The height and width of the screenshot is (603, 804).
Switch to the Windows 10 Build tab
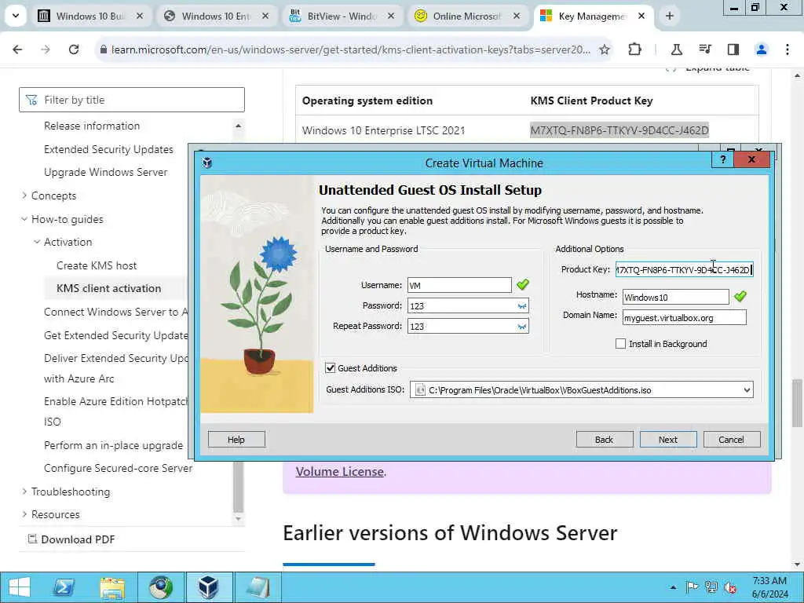(90, 16)
